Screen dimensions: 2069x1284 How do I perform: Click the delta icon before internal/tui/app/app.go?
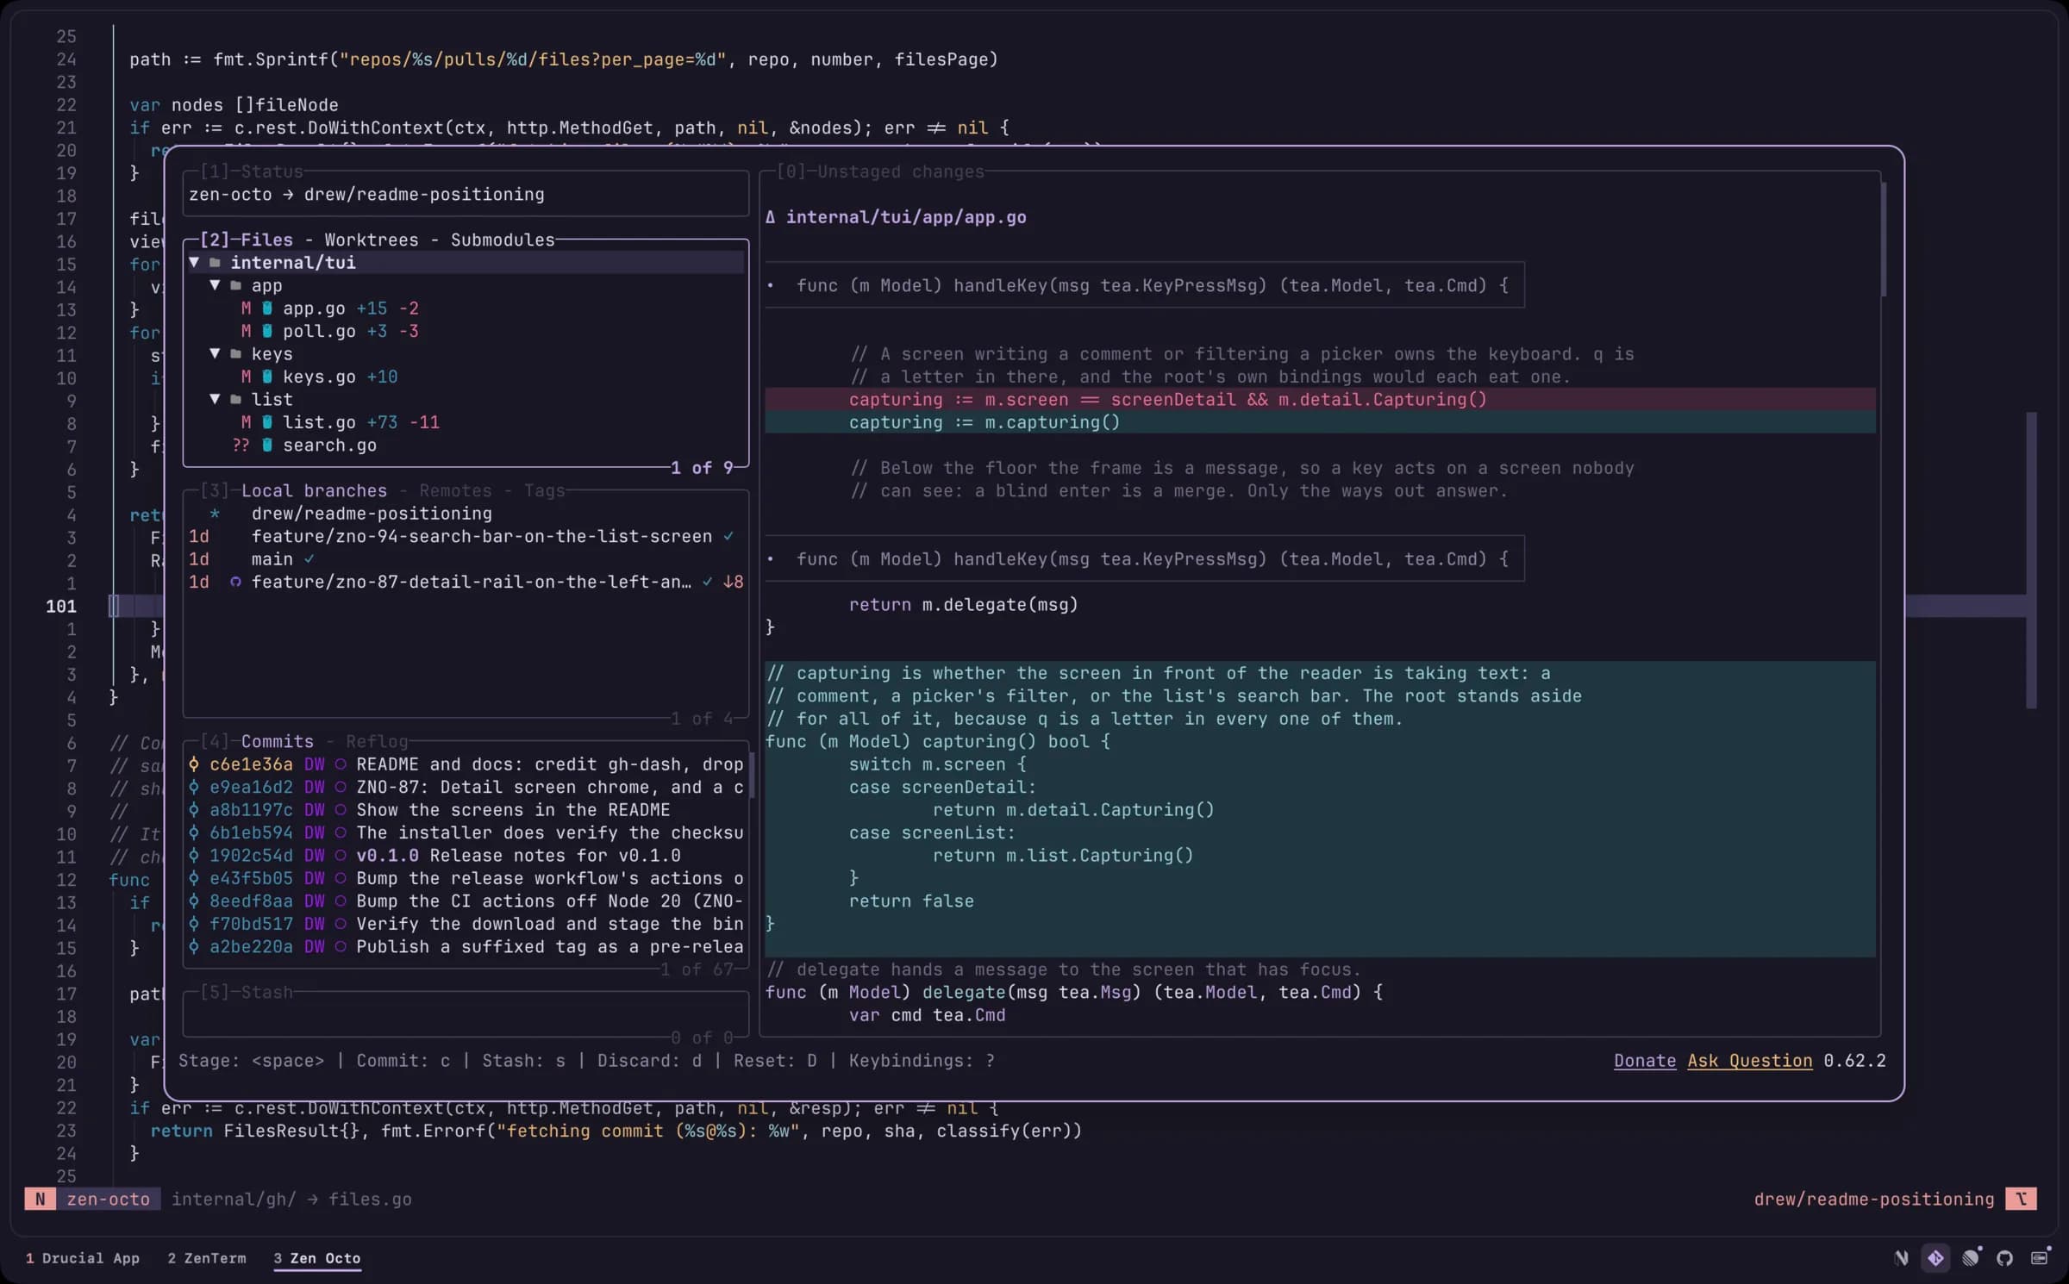point(771,217)
